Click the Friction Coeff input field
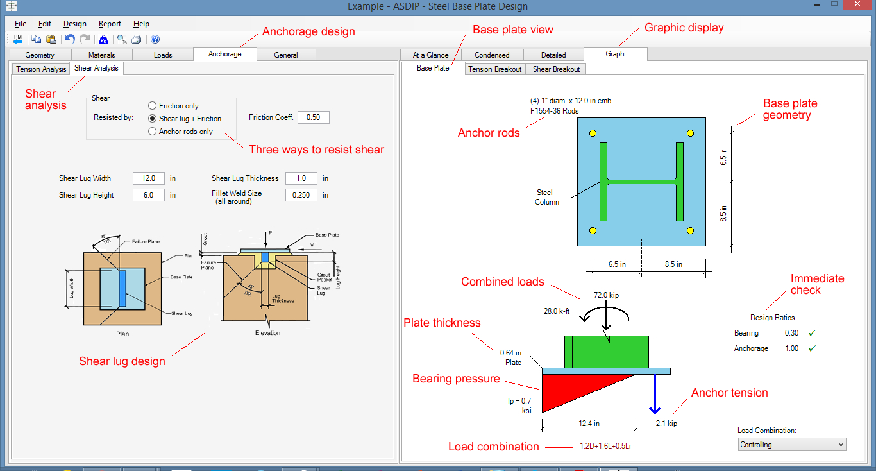 (x=313, y=117)
